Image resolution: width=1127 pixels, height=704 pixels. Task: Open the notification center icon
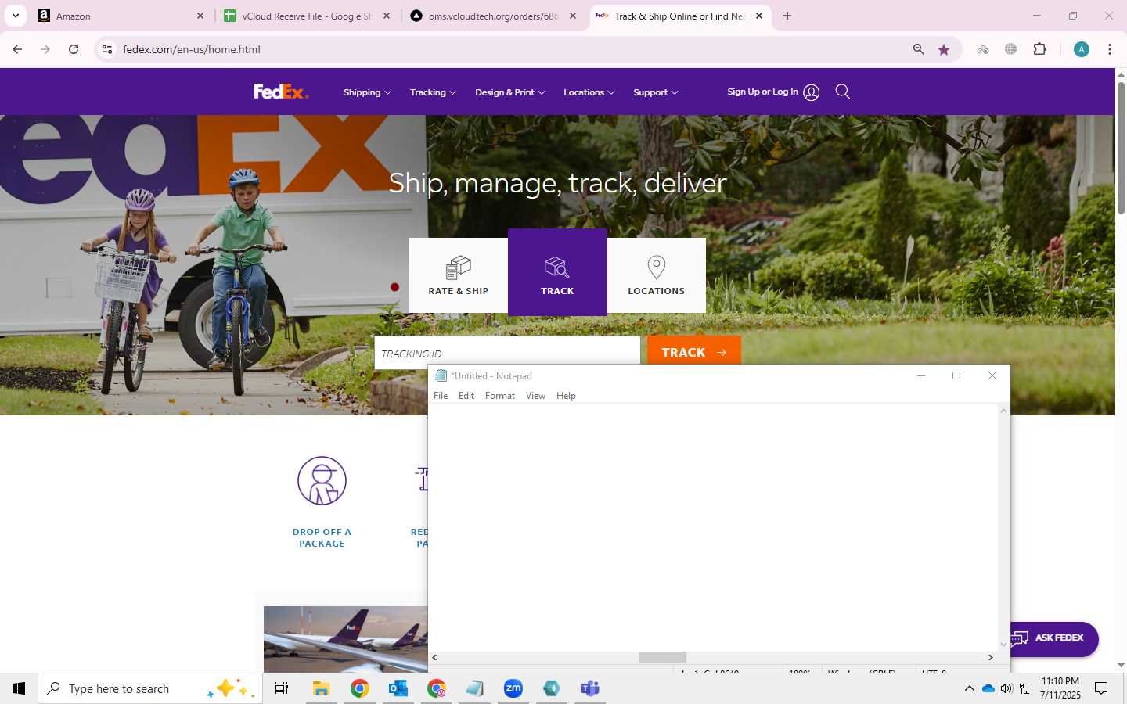(1101, 688)
